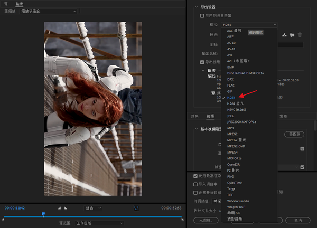317x228 pixels.
Task: Switch to the 输出 tab
Action: click(20, 3)
